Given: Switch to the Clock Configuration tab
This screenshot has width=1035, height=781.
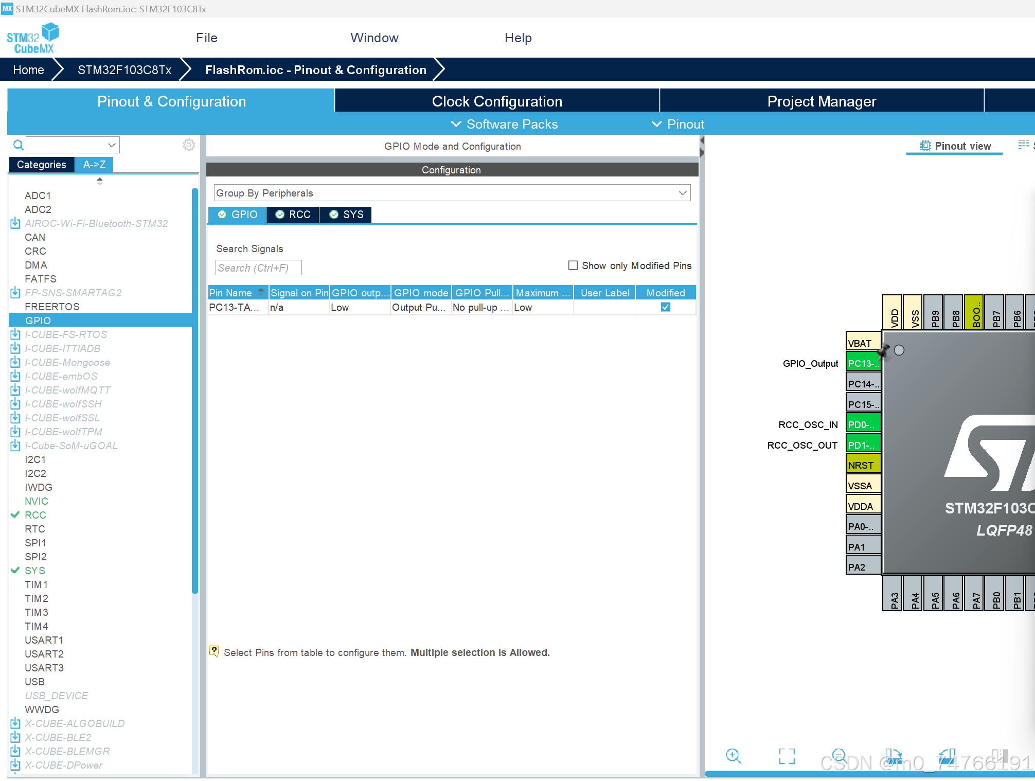Looking at the screenshot, I should (497, 101).
